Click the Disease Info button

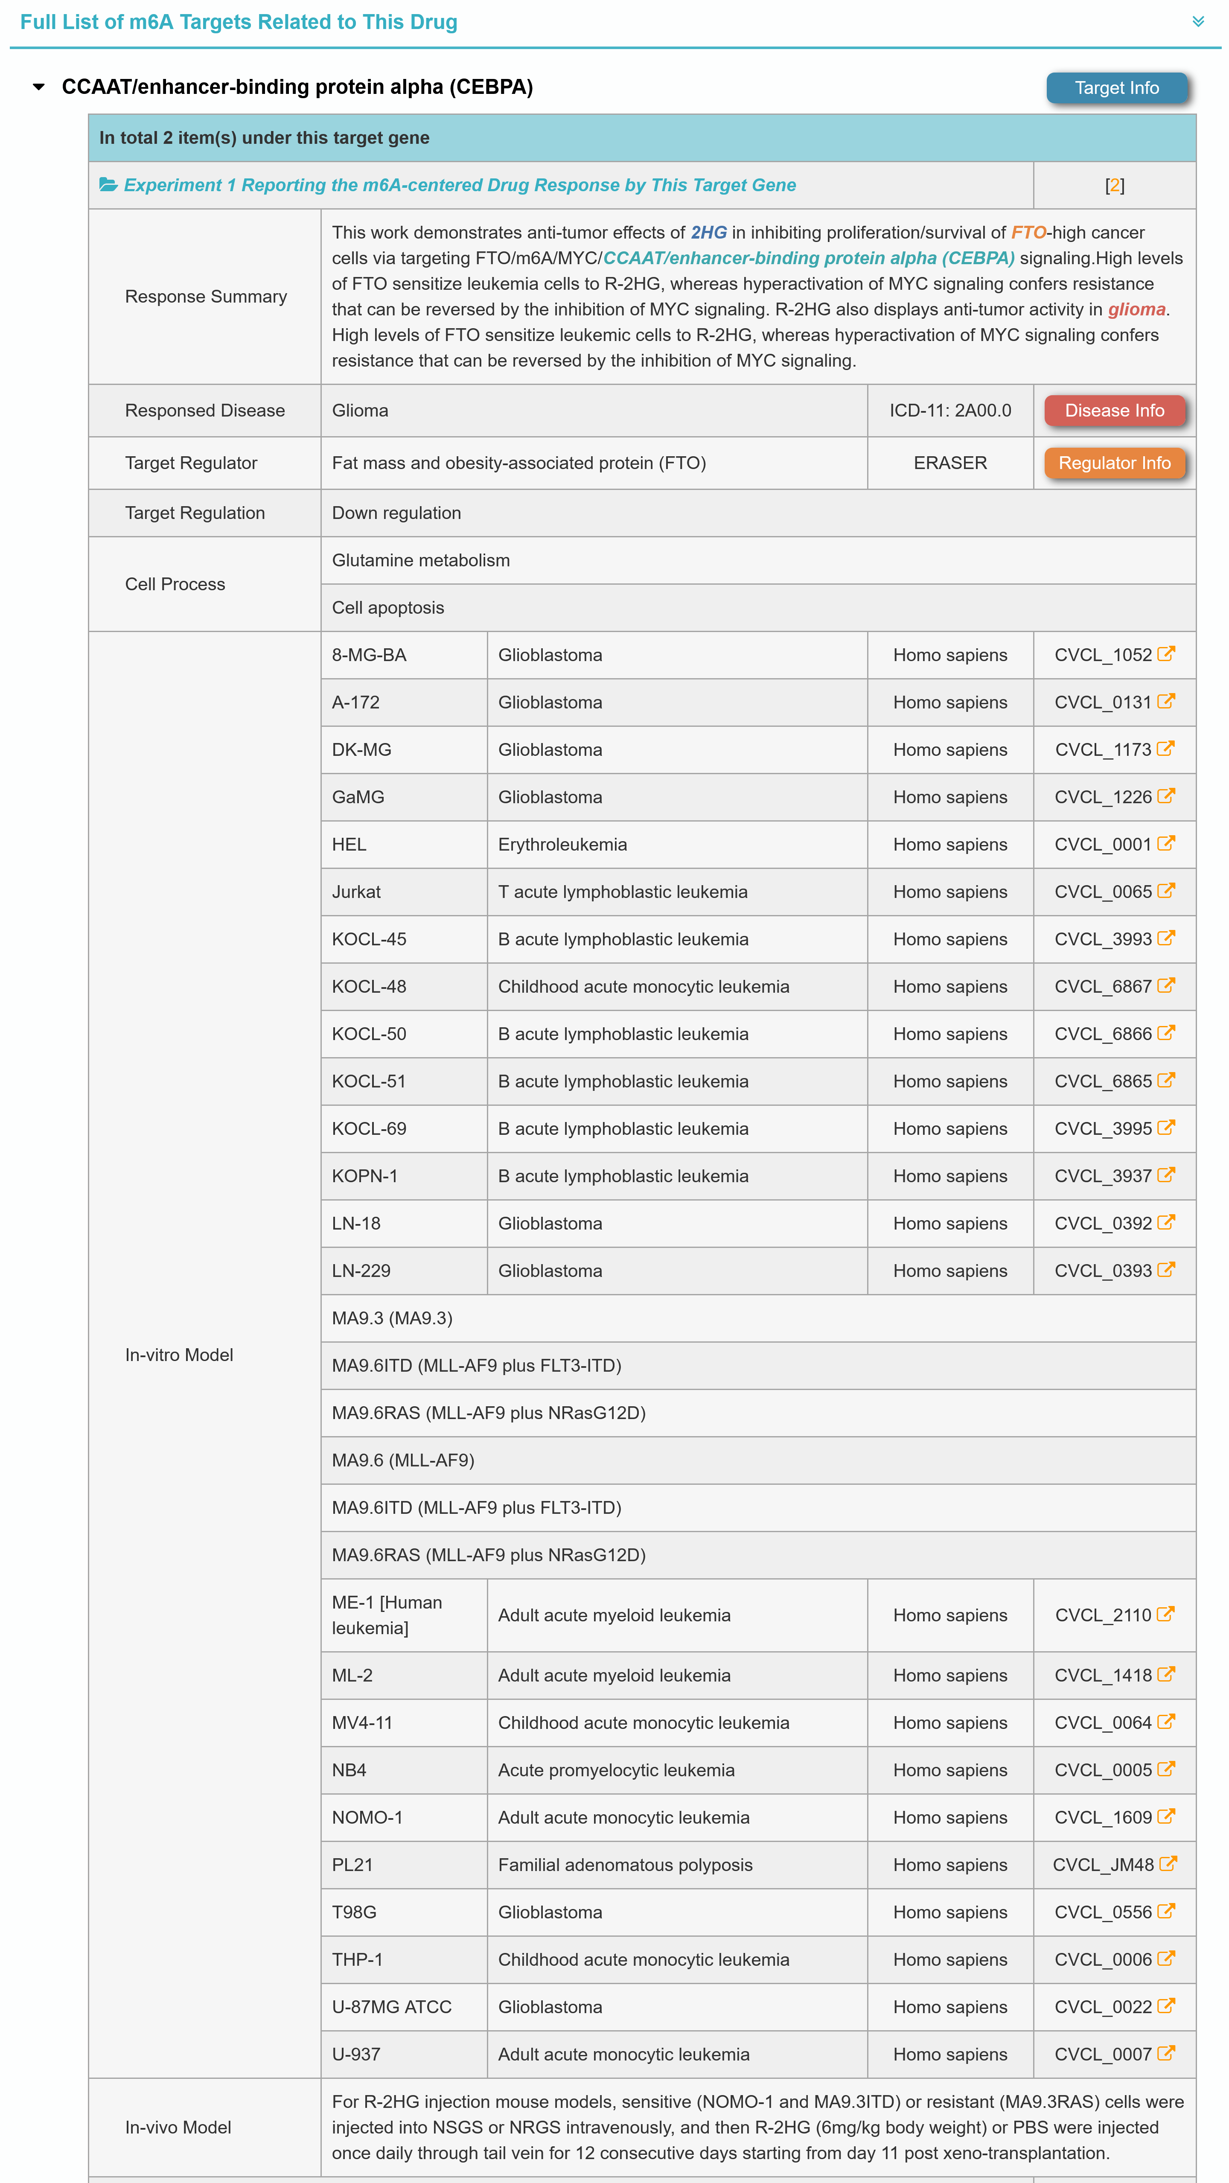coord(1114,411)
